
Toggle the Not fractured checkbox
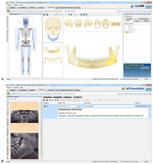click(124, 16)
